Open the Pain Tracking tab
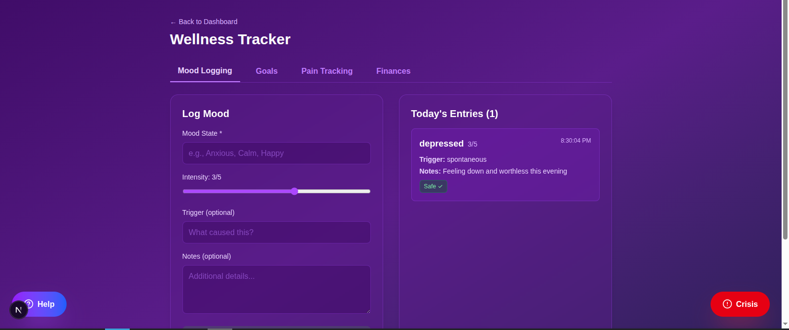789x330 pixels. pos(327,71)
